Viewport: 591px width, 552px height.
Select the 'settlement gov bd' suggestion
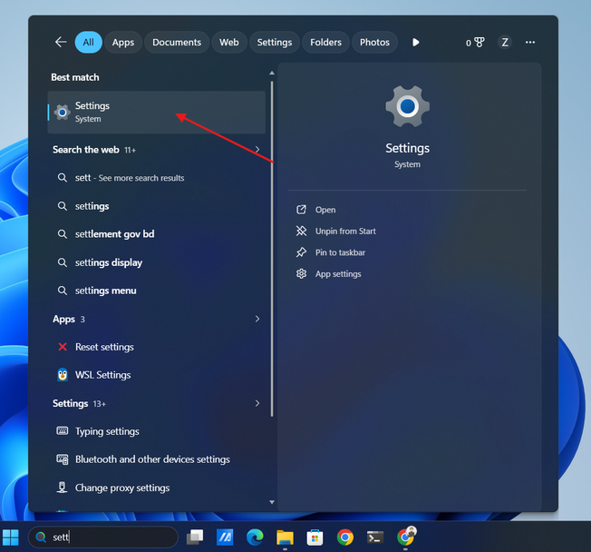click(157, 234)
